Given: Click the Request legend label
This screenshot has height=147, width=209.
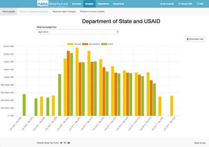Looking at the screenshot, I should tap(77, 44).
